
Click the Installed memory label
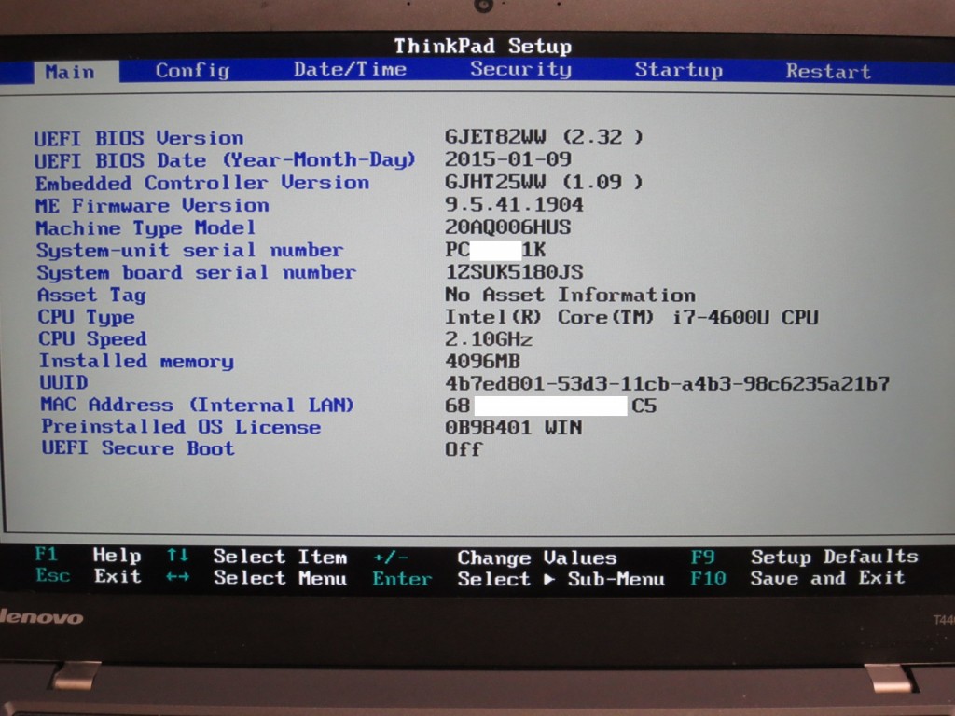[136, 361]
